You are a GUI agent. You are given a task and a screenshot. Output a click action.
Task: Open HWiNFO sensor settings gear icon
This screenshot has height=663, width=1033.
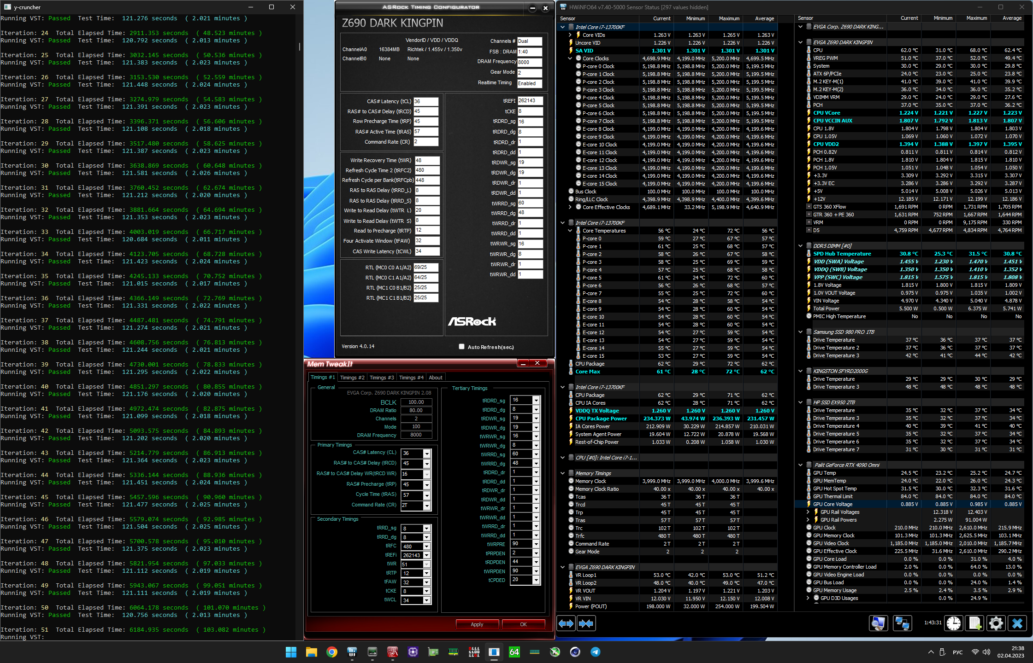point(996,623)
